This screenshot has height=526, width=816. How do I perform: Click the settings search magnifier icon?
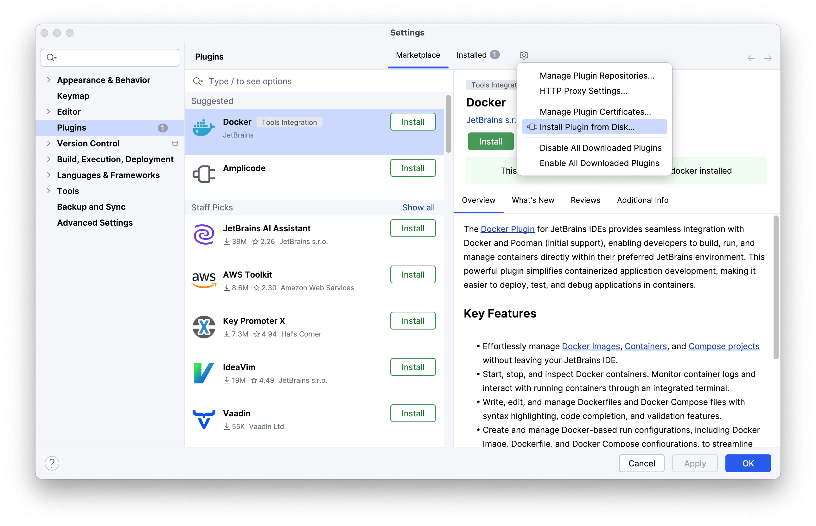click(51, 57)
